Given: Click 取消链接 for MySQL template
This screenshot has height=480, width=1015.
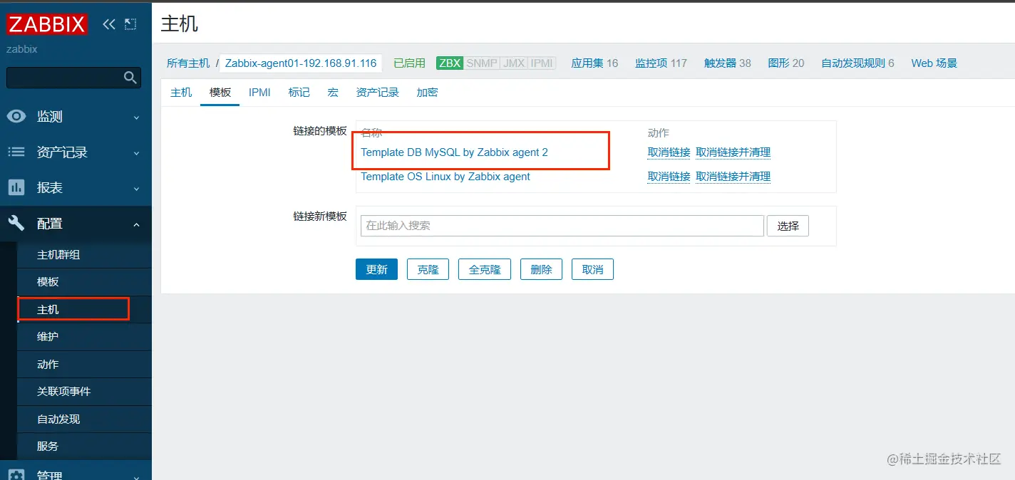Looking at the screenshot, I should tap(669, 152).
